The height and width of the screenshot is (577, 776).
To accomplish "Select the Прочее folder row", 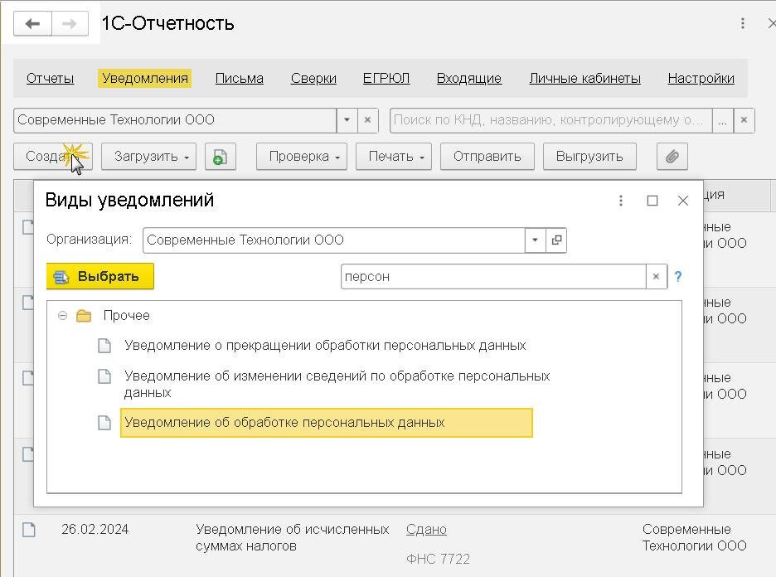I will pyautogui.click(x=364, y=315).
